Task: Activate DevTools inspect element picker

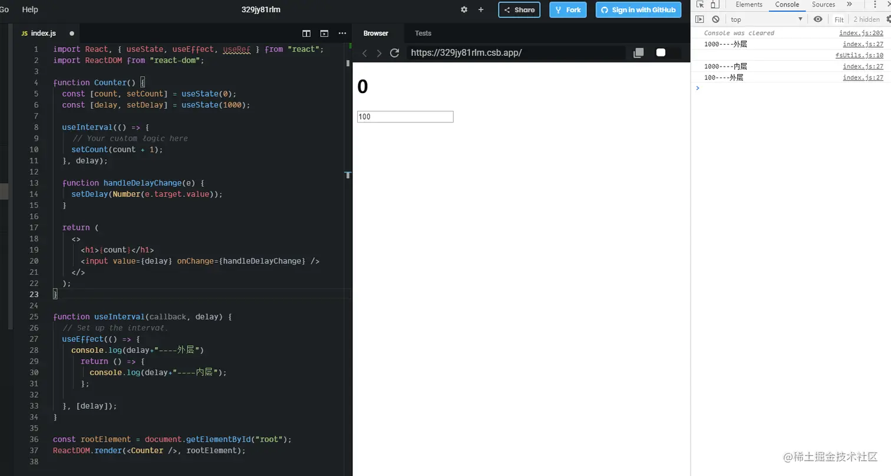Action: [x=699, y=5]
